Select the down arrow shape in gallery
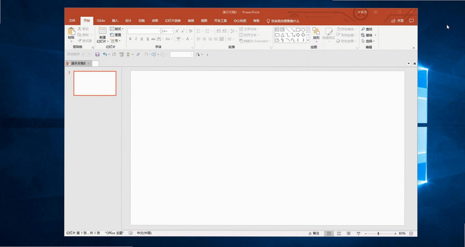 (303, 35)
